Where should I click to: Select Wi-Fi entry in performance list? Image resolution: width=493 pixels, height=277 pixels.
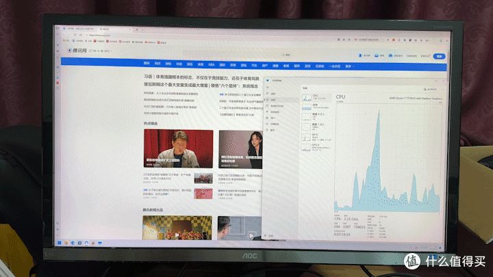(x=316, y=137)
